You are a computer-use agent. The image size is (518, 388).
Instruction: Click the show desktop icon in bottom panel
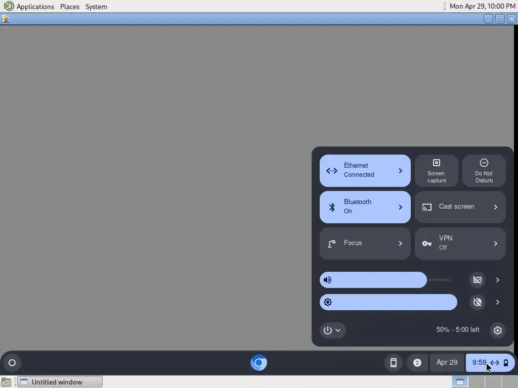point(6,382)
